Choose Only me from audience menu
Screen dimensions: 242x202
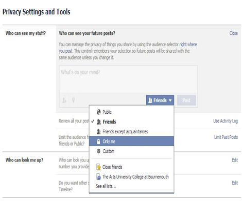click(131, 141)
